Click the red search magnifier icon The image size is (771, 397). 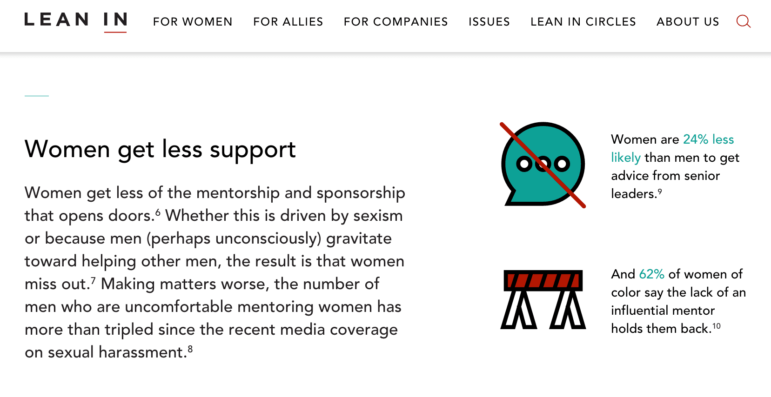pyautogui.click(x=744, y=21)
